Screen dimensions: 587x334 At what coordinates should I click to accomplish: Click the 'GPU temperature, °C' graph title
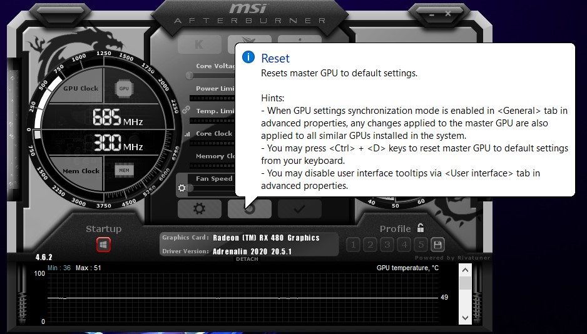pyautogui.click(x=407, y=268)
